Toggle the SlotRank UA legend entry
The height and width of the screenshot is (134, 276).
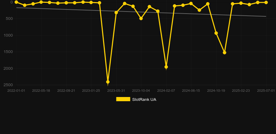(136, 99)
